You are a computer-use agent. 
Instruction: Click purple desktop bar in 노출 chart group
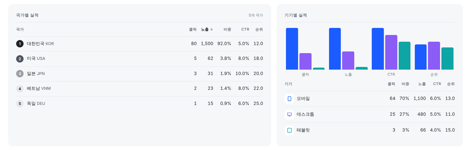(x=348, y=61)
